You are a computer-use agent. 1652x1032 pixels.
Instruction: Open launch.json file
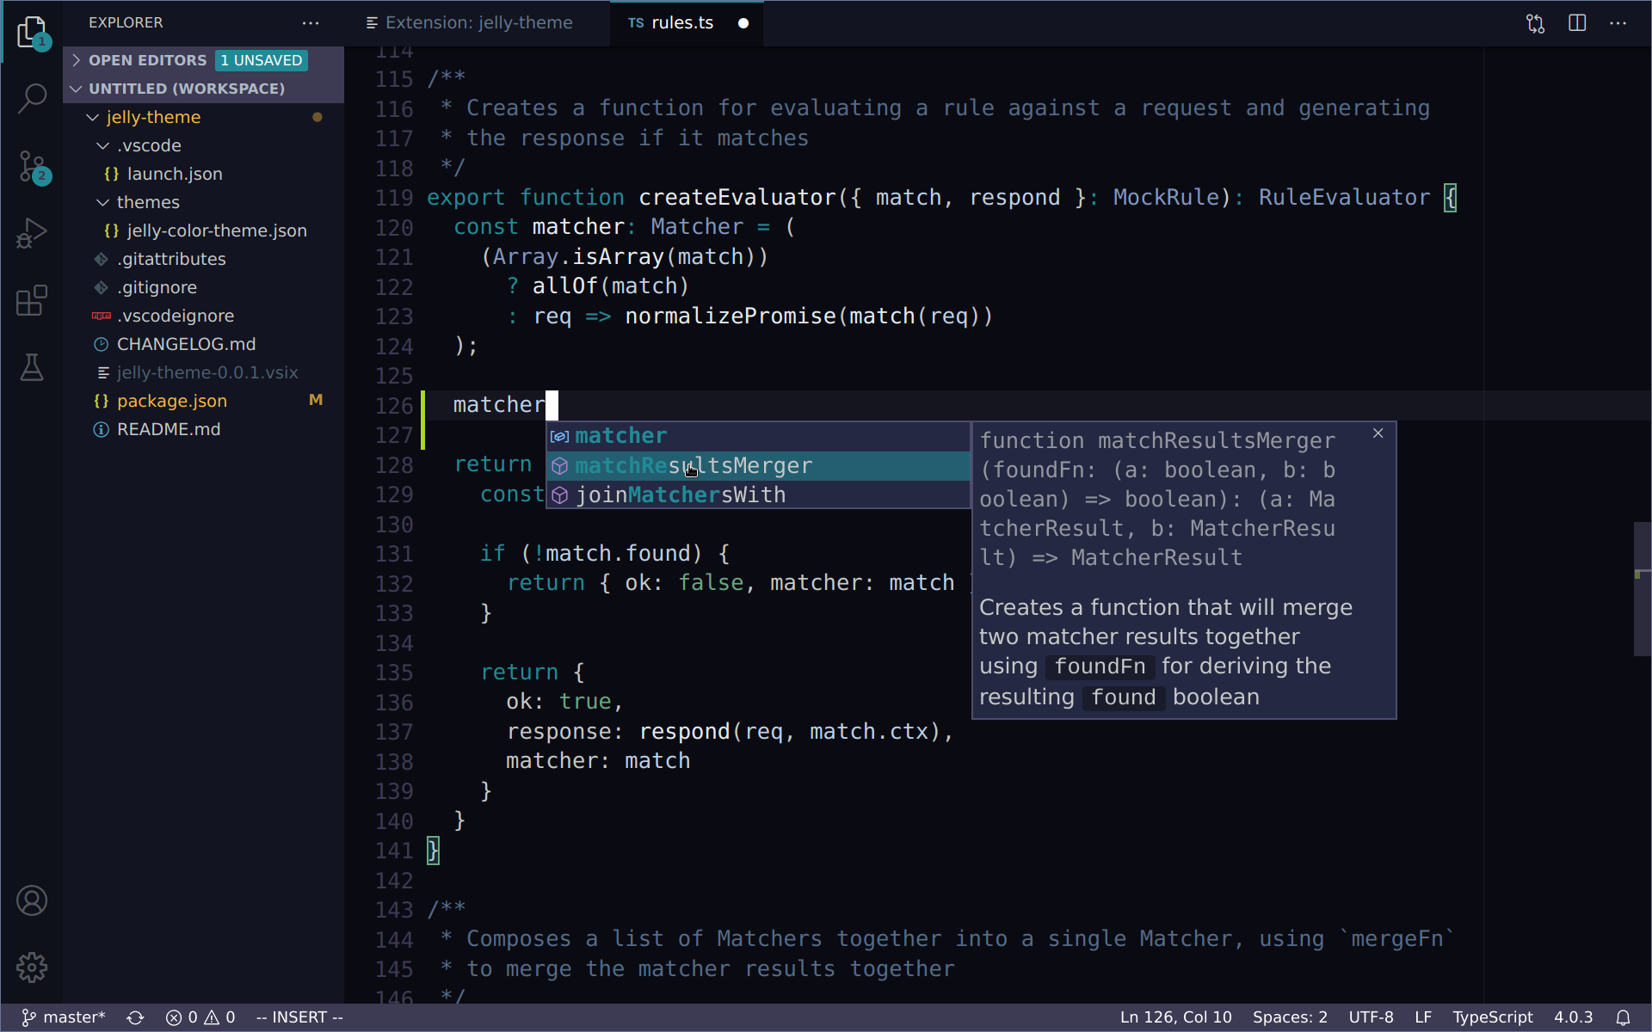(203, 174)
